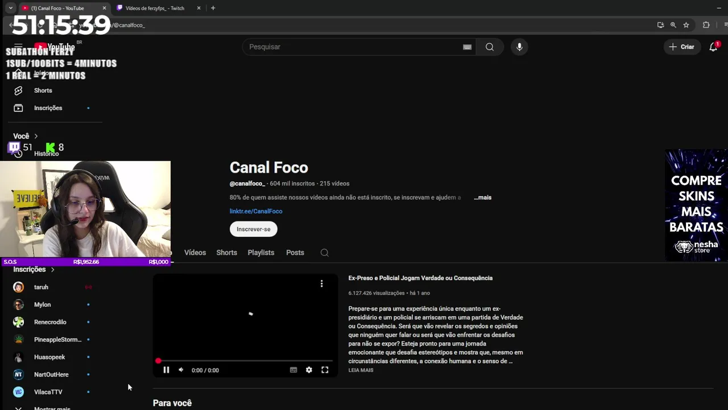Click the Canal Foco channel name heading
Viewport: 728px width, 410px height.
(269, 167)
